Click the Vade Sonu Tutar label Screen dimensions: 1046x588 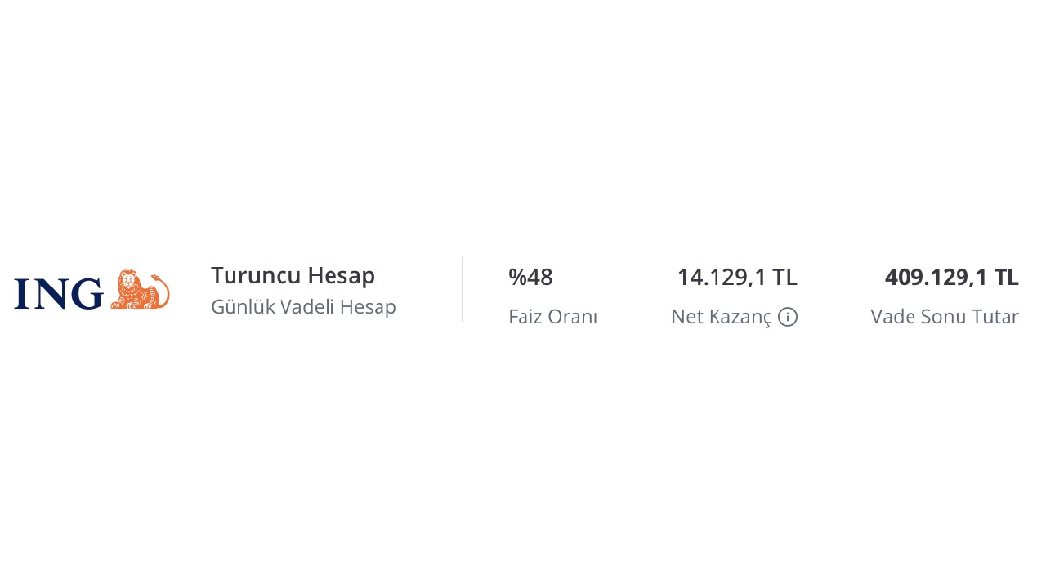(x=945, y=317)
